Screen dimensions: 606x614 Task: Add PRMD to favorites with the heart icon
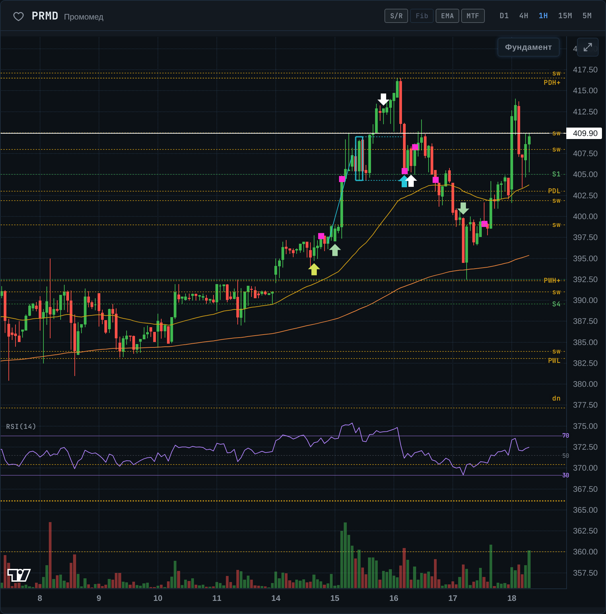pyautogui.click(x=19, y=16)
